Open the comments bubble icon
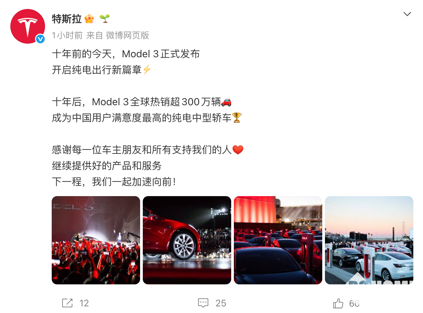Image resolution: width=423 pixels, height=313 pixels. [x=203, y=303]
